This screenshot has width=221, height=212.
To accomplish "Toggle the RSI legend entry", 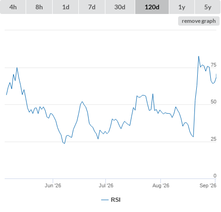I will point(111,200).
